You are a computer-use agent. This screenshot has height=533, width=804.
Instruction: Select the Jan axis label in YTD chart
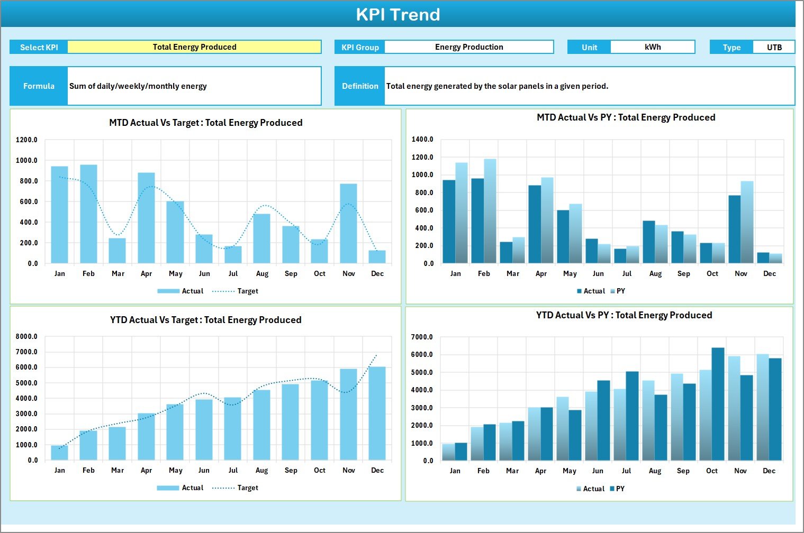point(60,470)
